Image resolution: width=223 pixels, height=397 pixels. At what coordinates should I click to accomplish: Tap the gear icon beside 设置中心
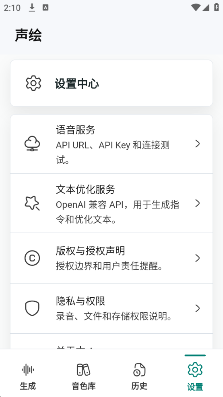click(33, 83)
